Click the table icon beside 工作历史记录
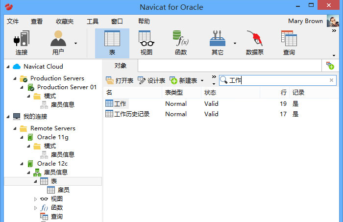Image resolution: width=343 pixels, height=222 pixels. click(109, 114)
